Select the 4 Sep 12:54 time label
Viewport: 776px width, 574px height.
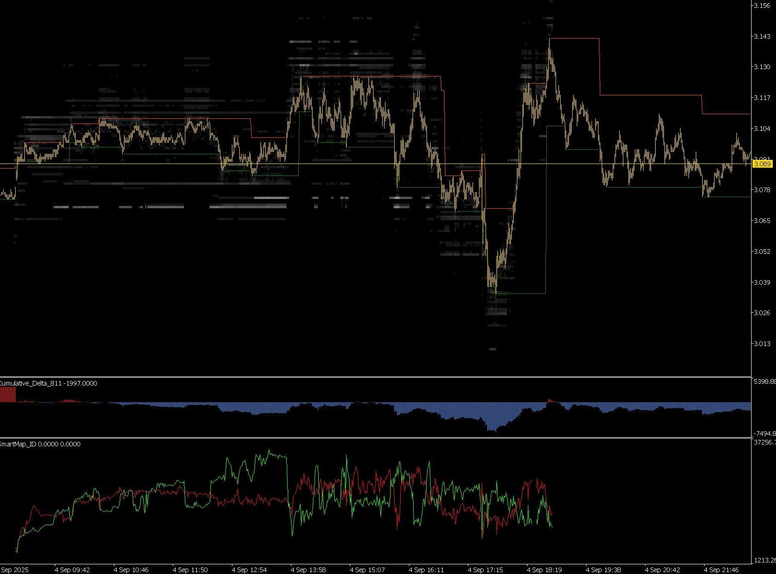tap(249, 570)
